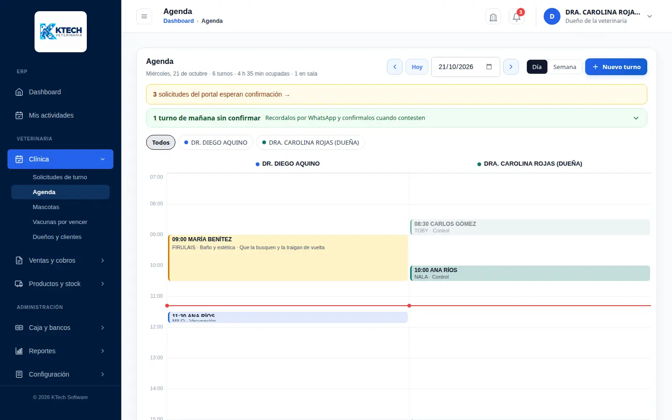The image size is (672, 420).
Task: Click the Dashboard home icon in sidebar
Action: tap(19, 92)
